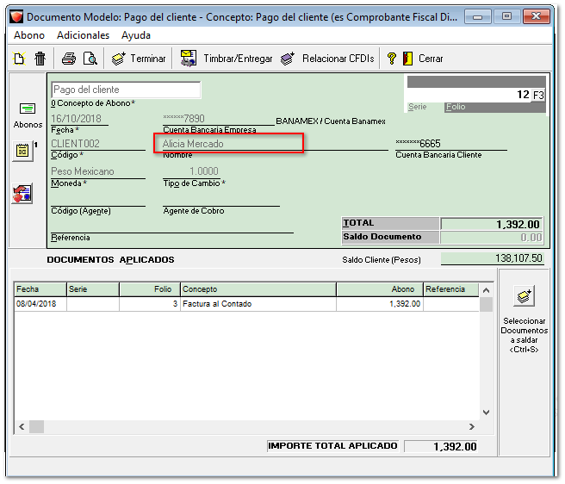Open Abonos from the left sidebar
The width and height of the screenshot is (565, 484).
tap(28, 114)
